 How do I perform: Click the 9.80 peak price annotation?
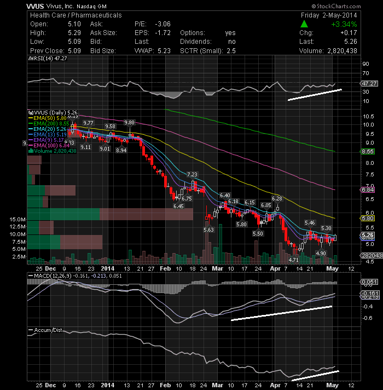coord(129,122)
